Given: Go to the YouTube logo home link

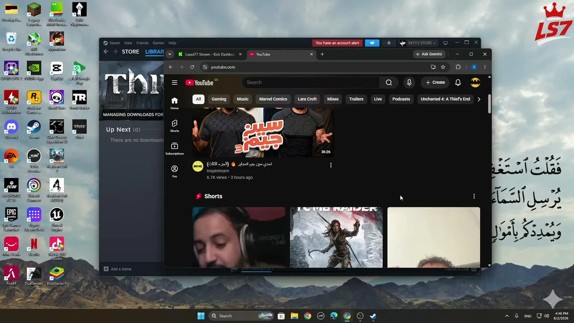Looking at the screenshot, I should point(200,83).
